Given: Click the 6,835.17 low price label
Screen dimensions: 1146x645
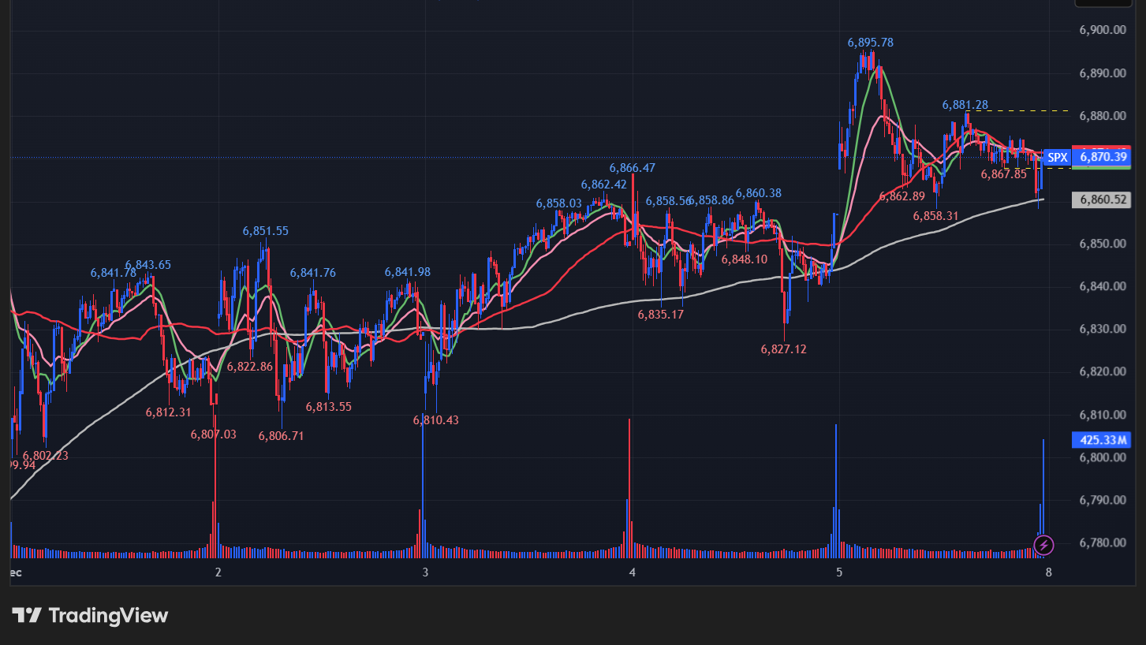Looking at the screenshot, I should click(660, 314).
